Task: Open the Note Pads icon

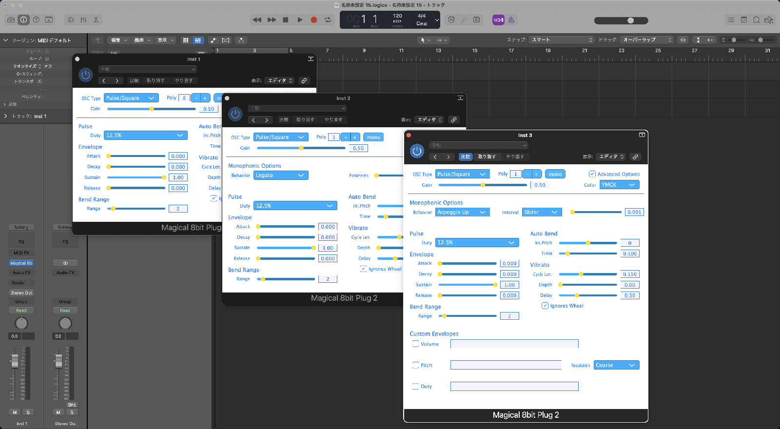Action: coord(744,20)
